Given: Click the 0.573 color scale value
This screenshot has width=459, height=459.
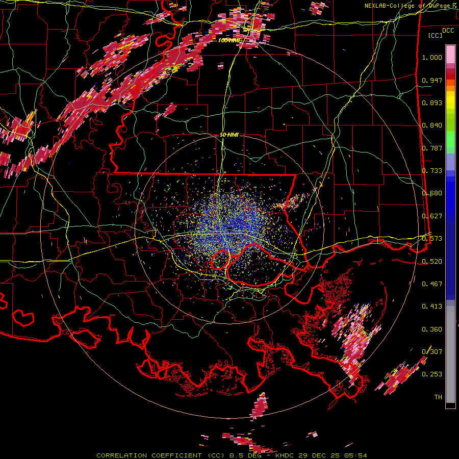Looking at the screenshot, I should pyautogui.click(x=432, y=239).
